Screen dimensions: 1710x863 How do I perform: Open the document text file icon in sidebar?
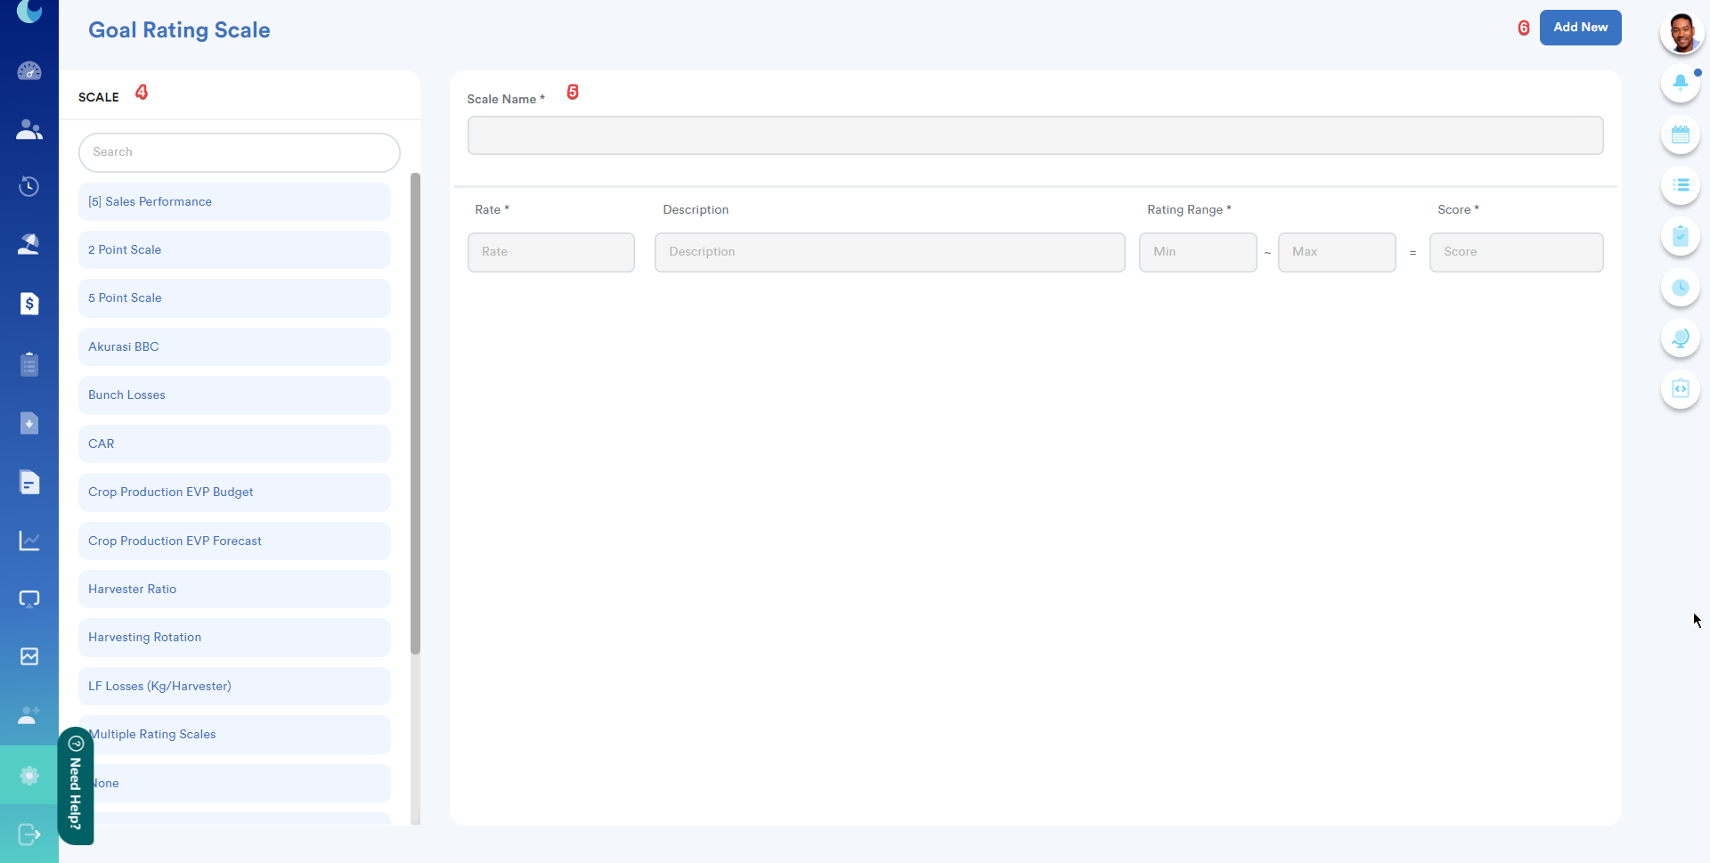(29, 483)
